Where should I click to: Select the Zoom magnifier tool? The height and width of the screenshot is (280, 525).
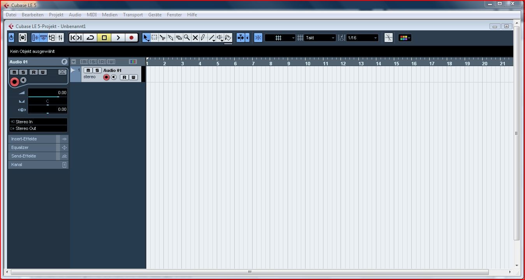187,38
